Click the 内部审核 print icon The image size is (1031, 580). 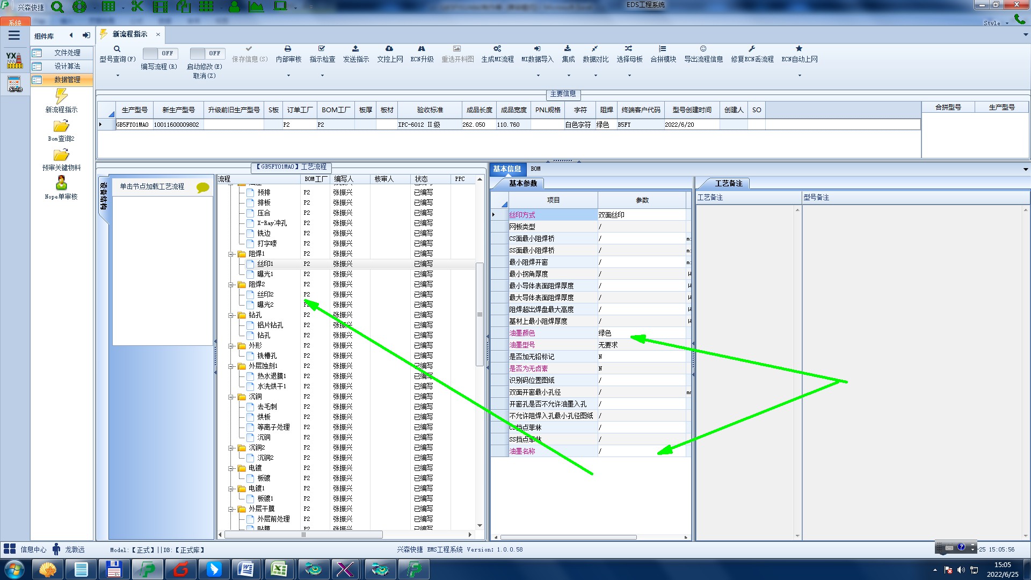288,49
